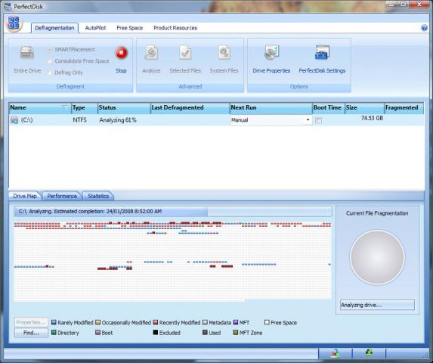
Task: Click the MFT legend swatch
Action: [236, 322]
